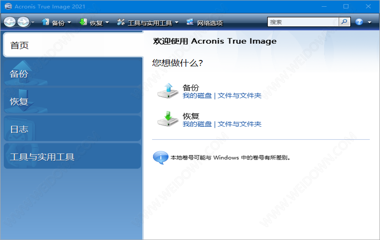Screen dimensions: 380x240
Task: Click the search magnifier icon
Action: pyautogui.click(x=344, y=22)
